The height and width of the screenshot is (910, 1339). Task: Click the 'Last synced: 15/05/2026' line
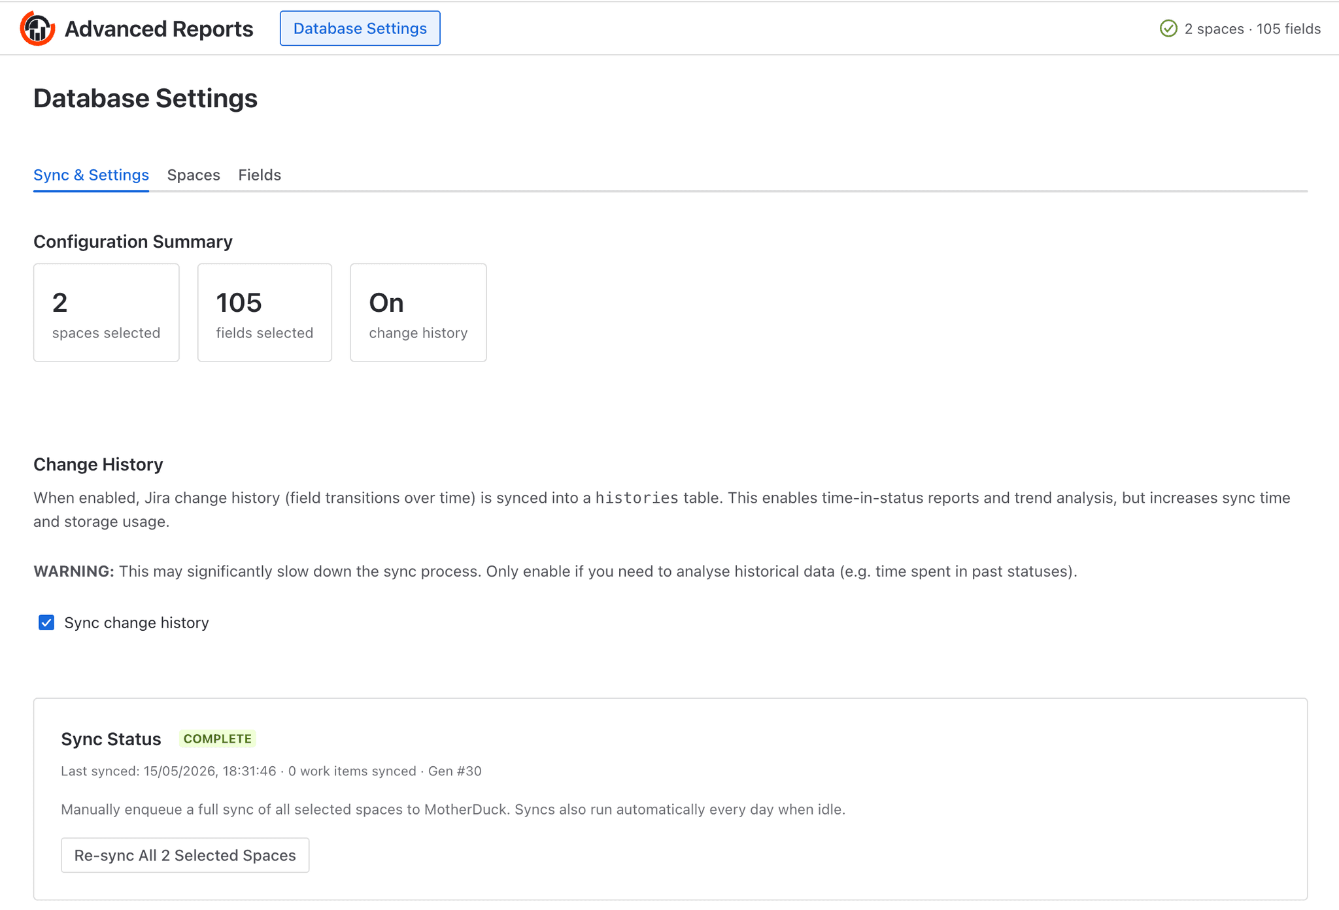pyautogui.click(x=271, y=771)
